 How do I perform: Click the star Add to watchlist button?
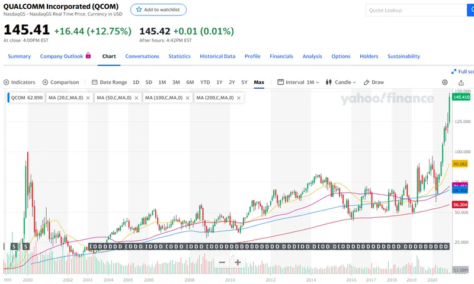point(158,9)
